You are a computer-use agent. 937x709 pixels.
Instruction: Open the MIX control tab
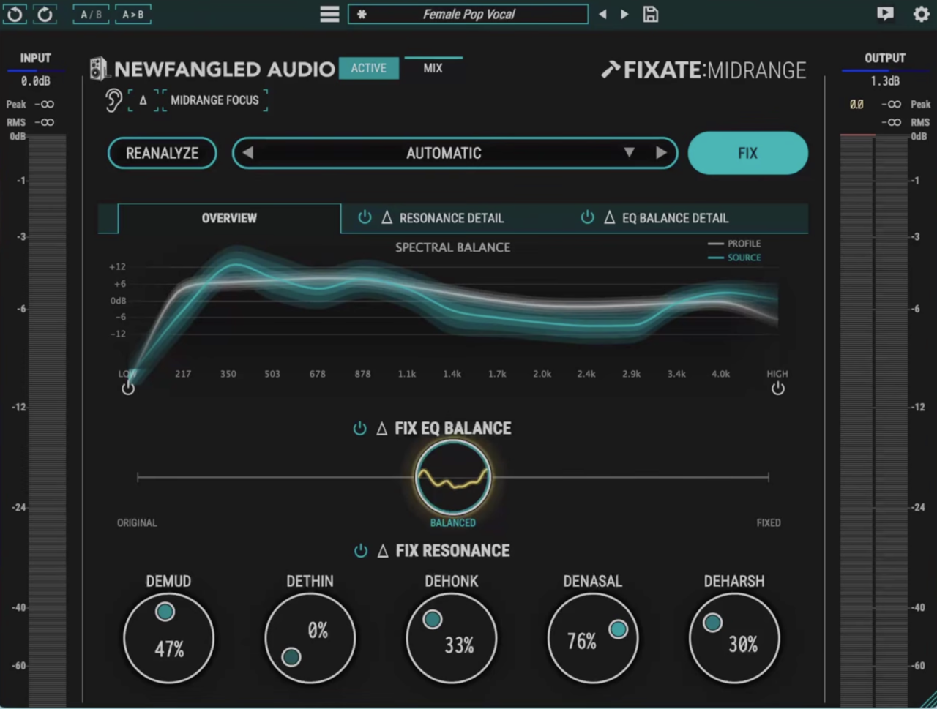click(433, 68)
